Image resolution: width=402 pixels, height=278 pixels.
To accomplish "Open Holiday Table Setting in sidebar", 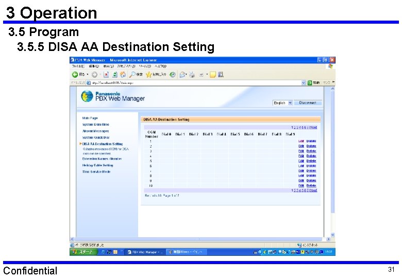I will (98, 165).
